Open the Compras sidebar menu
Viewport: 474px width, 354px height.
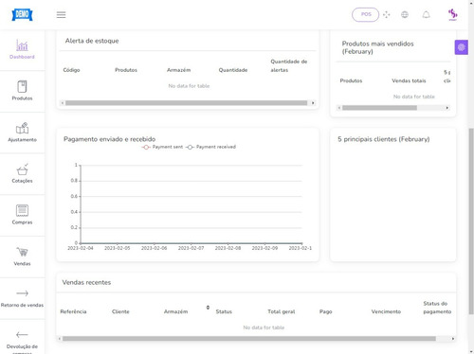22,215
